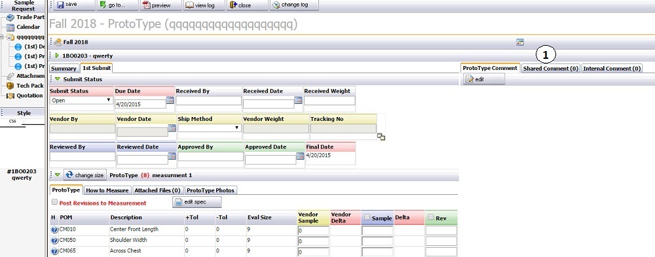The width and height of the screenshot is (655, 257).
Task: Check the Sample column header checkbox
Action: 367,217
